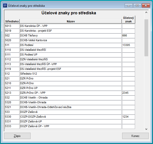Click středisko code 5321
This screenshot has height=144, width=153.
[x=12, y=107]
